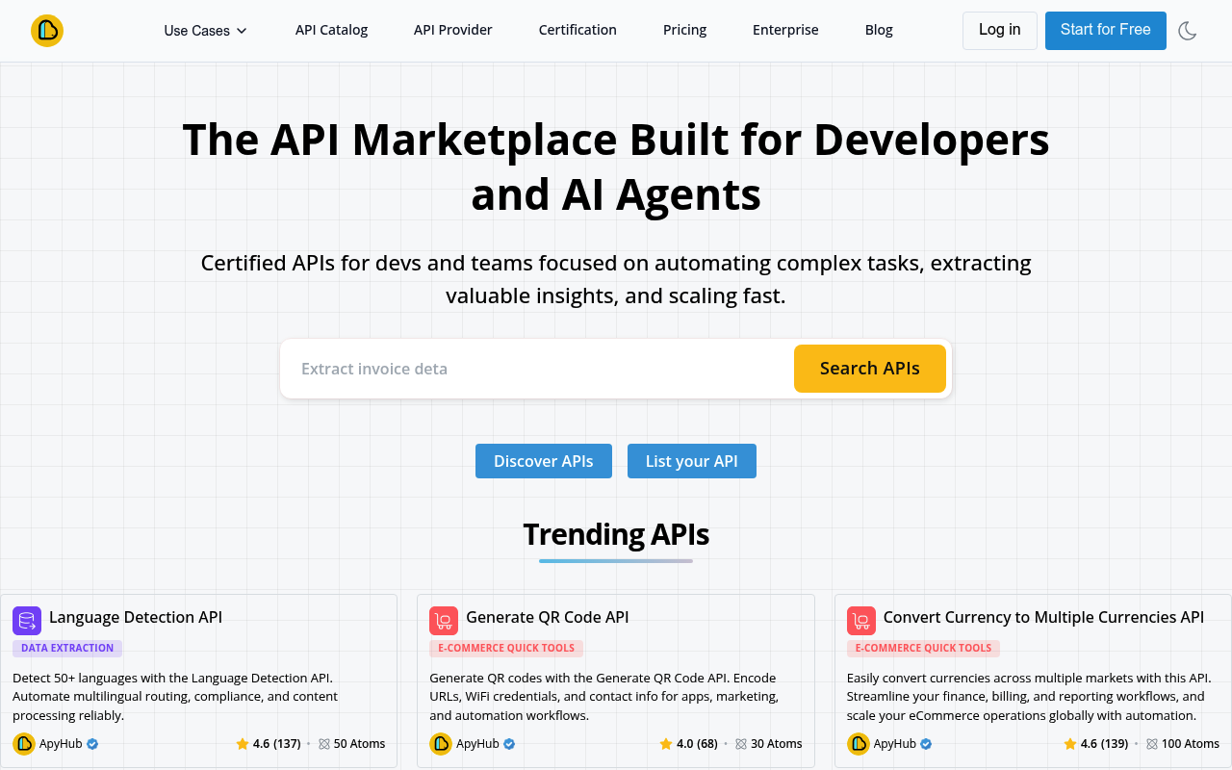Click the Convert Currency cart icon
The width and height of the screenshot is (1232, 770).
[x=861, y=621]
